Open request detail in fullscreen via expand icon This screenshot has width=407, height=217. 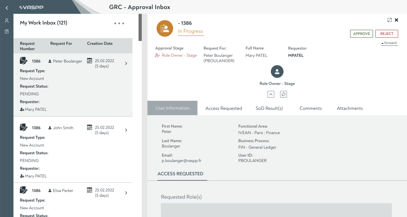[x=389, y=20]
